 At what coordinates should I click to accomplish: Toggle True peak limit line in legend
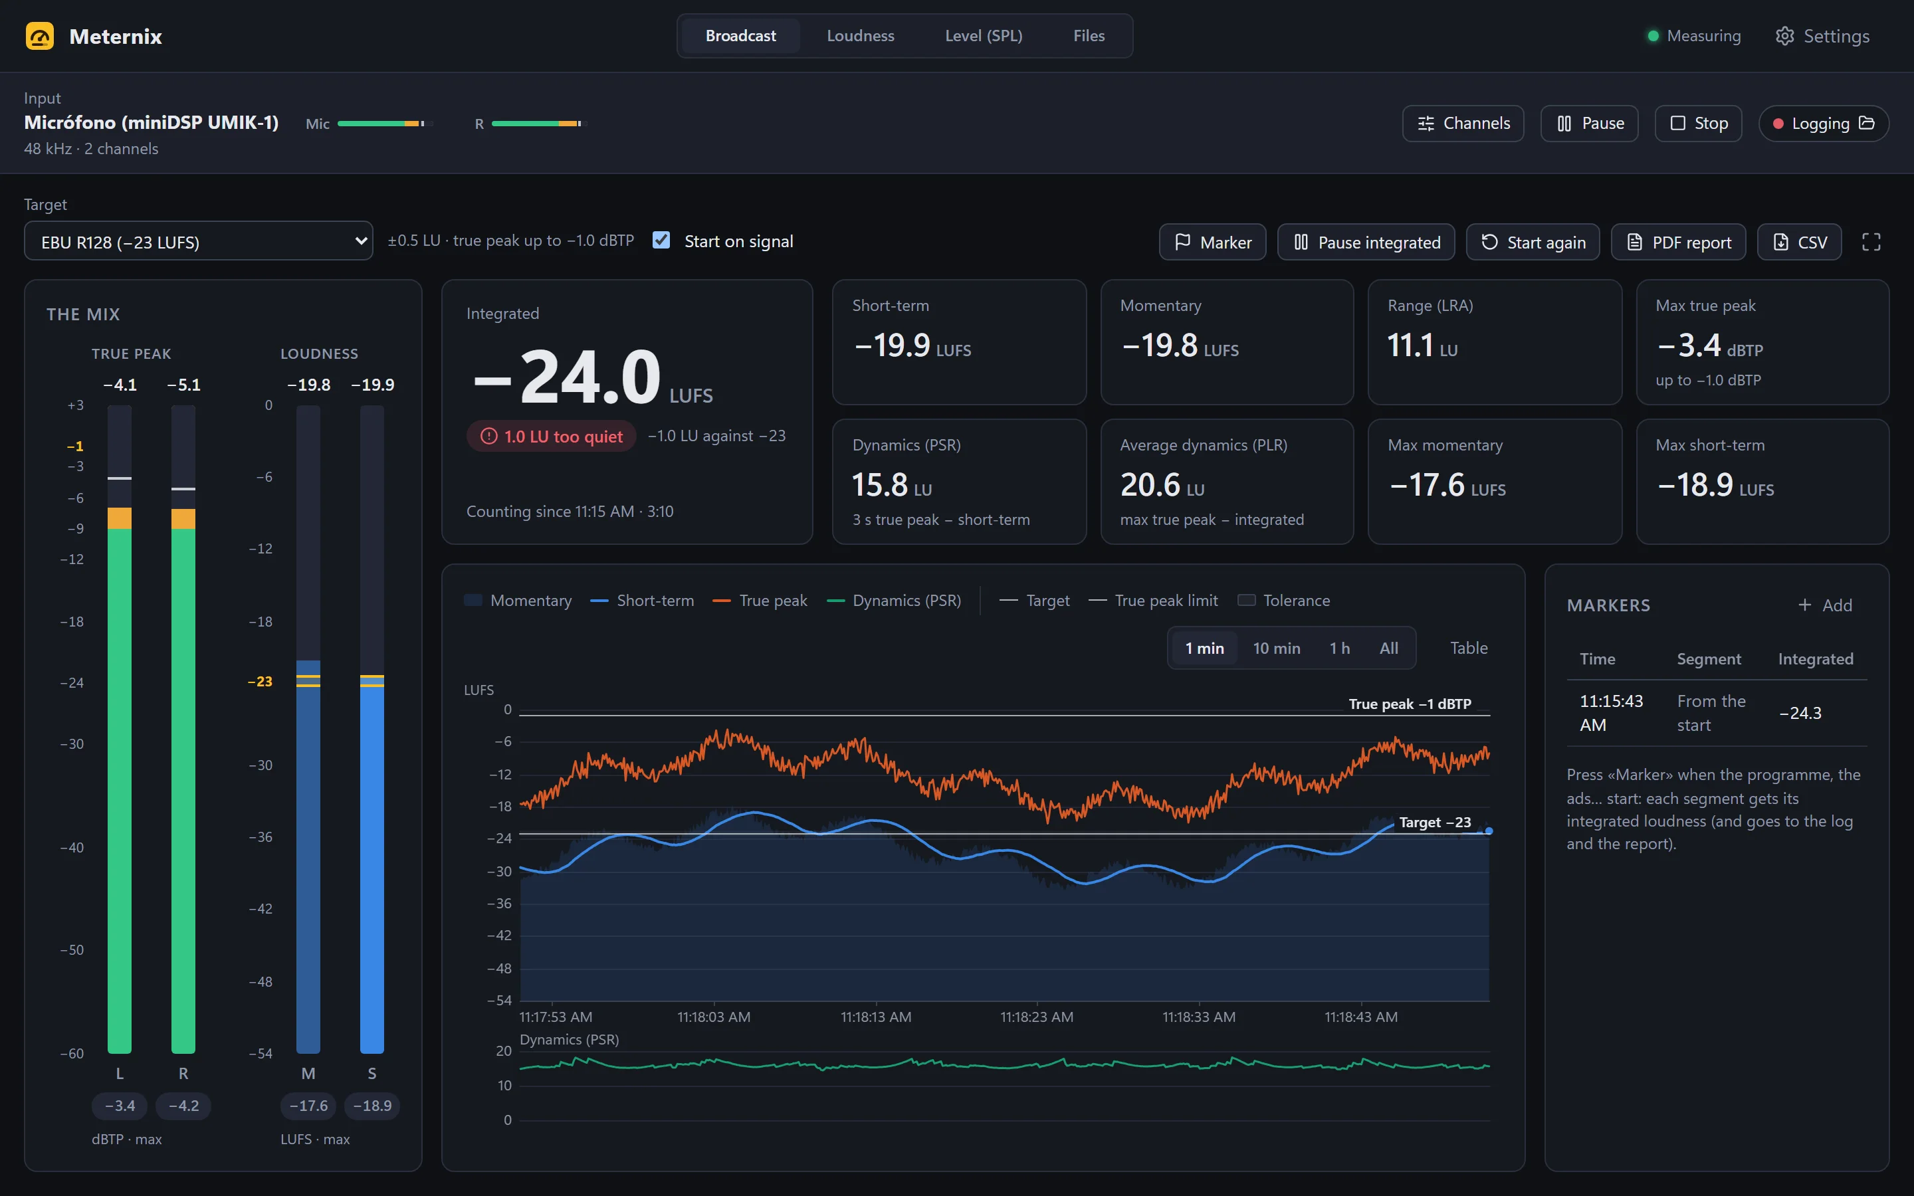[1153, 601]
